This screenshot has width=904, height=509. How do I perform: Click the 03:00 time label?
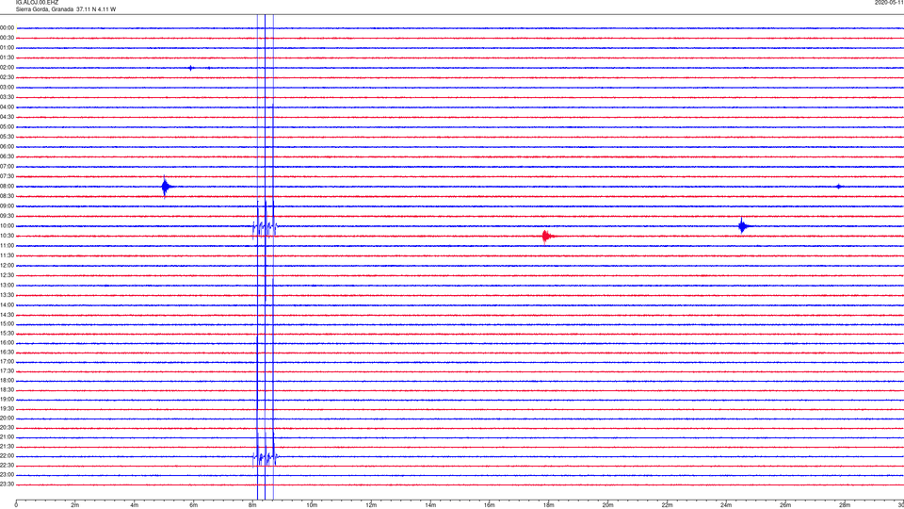[x=8, y=87]
